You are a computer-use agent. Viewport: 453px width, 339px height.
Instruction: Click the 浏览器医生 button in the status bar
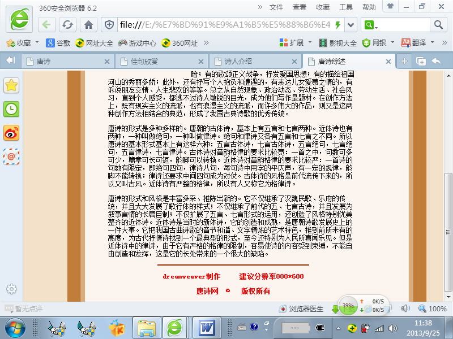pos(302,309)
